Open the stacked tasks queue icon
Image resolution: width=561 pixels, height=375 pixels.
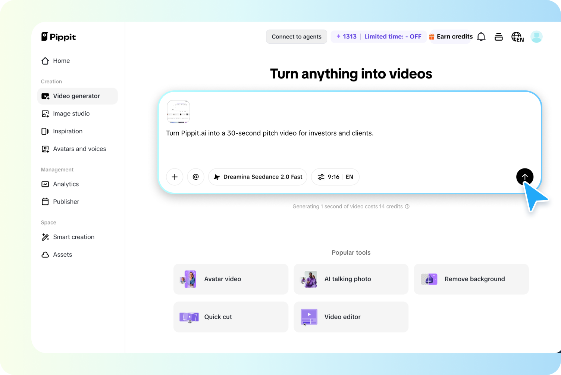tap(499, 37)
